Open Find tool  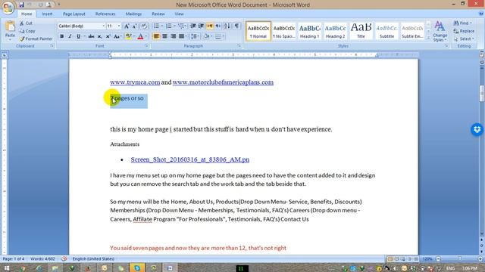(x=463, y=23)
